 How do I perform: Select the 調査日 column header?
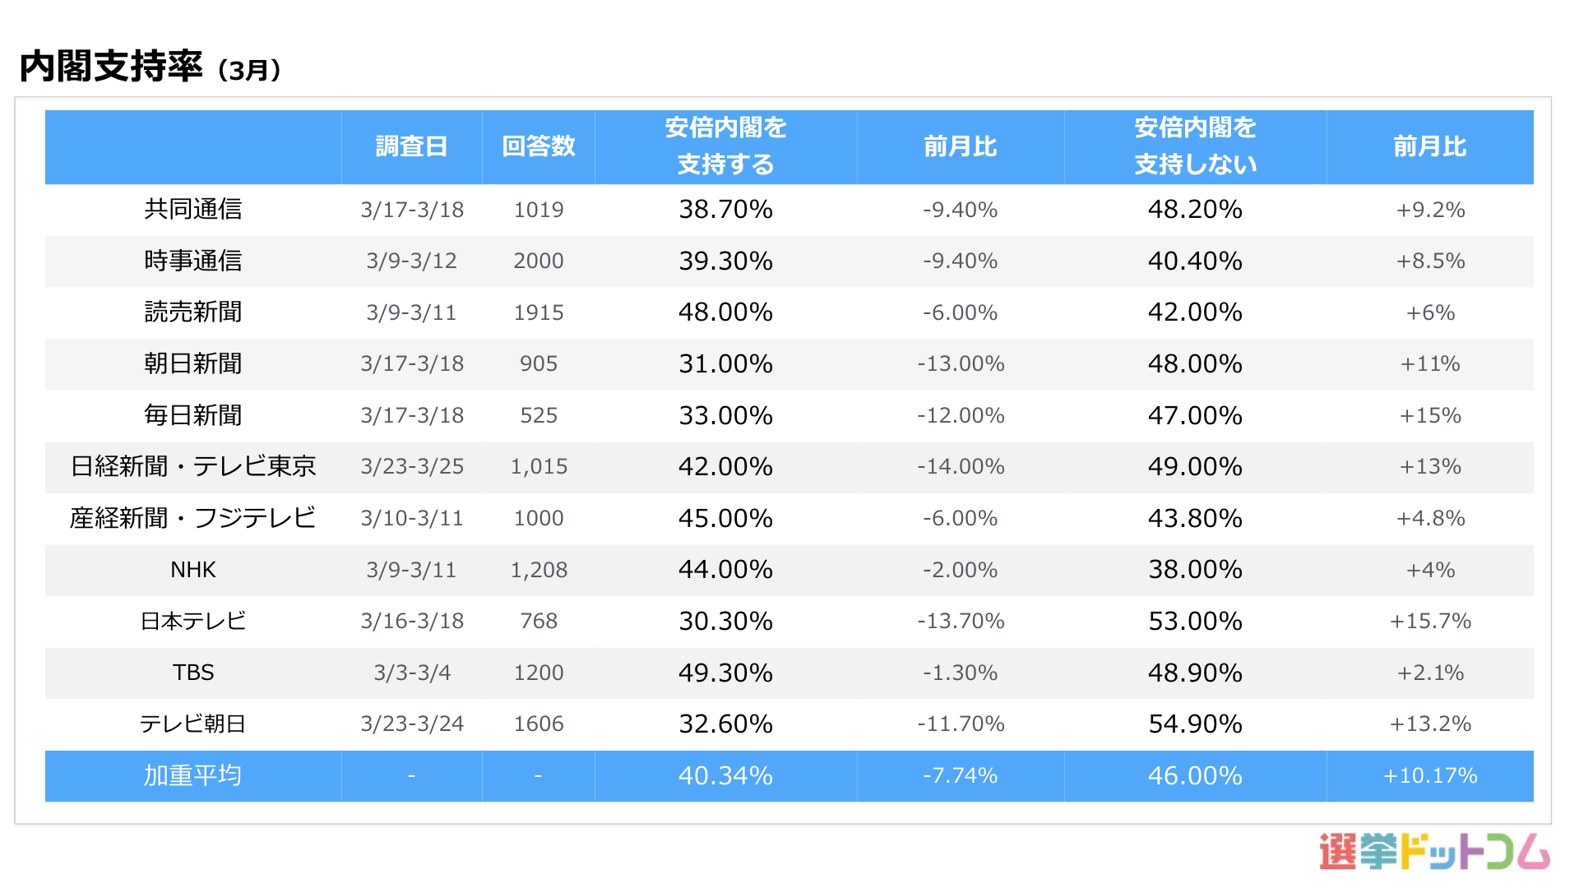click(411, 146)
